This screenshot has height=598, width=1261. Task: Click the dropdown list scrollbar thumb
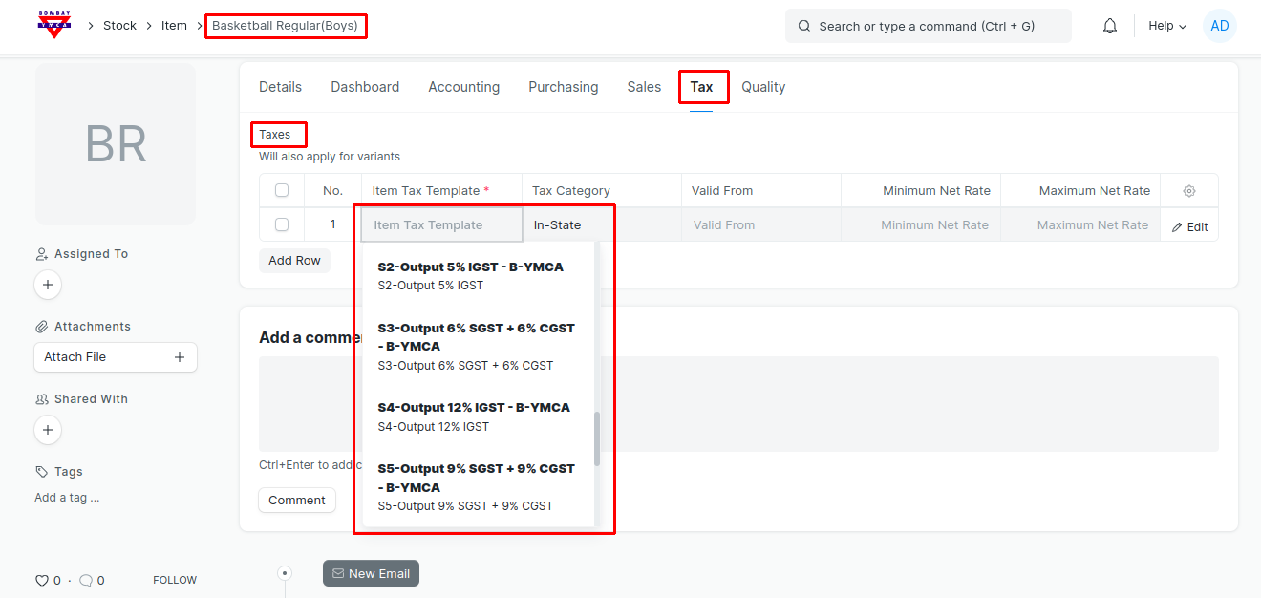(597, 439)
